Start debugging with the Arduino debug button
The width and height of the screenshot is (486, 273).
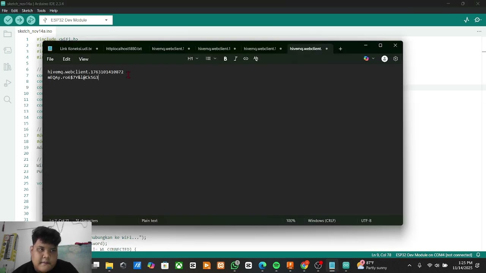point(31,20)
